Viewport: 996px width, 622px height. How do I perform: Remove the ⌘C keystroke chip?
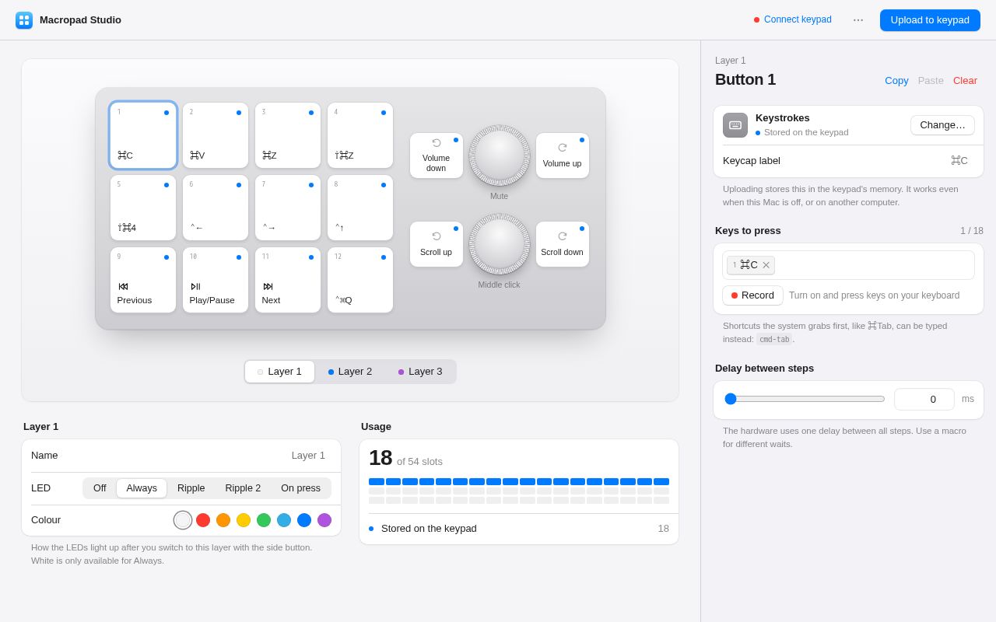(x=766, y=265)
